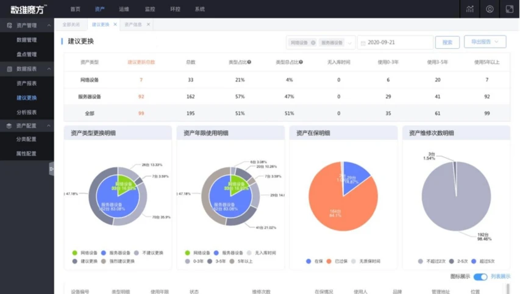Viewport: 520px width, 294px height.
Task: Open 数据管理 in sidebar
Action: [27, 40]
